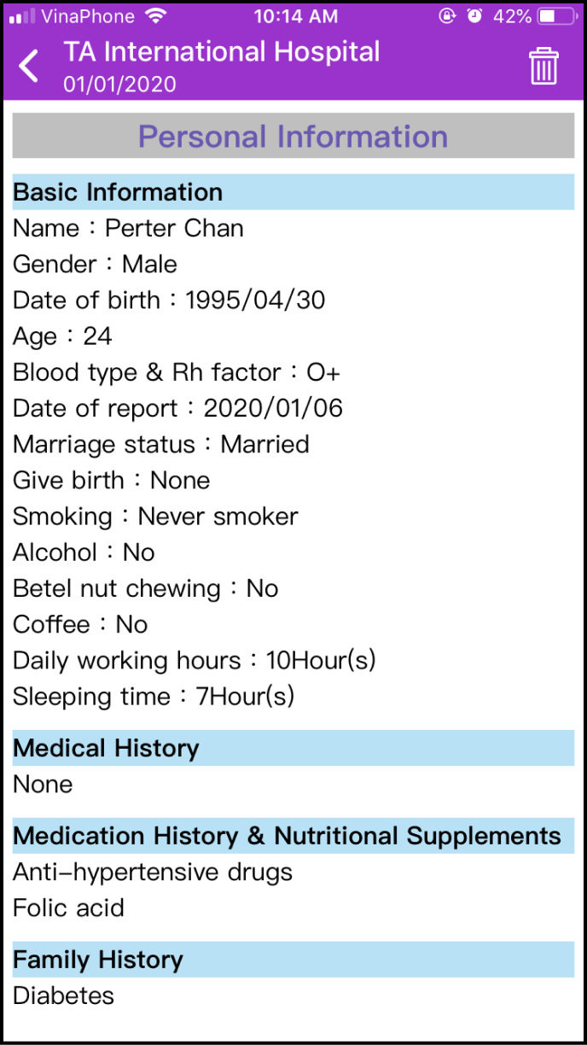Tap the Folic acid entry

(x=68, y=908)
